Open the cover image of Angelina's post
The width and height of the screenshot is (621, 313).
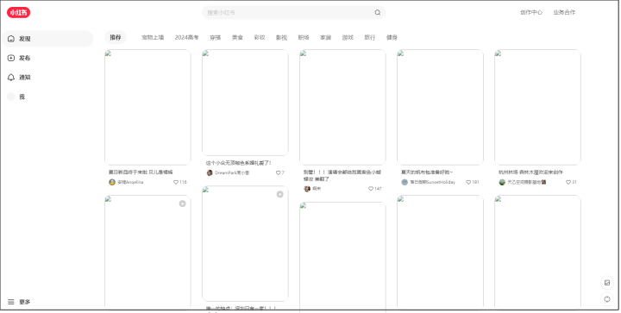147,107
